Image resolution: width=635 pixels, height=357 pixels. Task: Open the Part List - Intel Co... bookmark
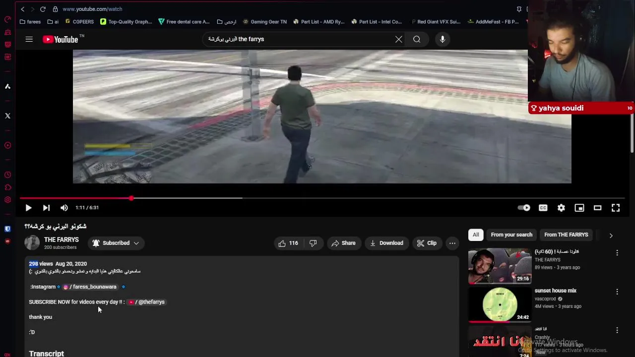coord(377,22)
